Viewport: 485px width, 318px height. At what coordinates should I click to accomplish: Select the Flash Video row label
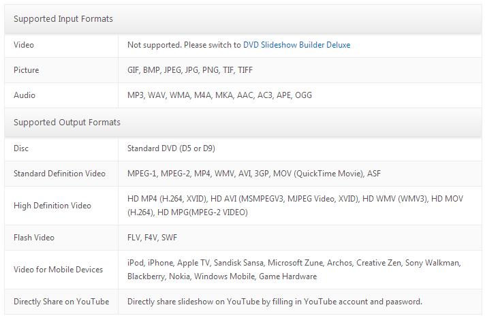(x=34, y=238)
